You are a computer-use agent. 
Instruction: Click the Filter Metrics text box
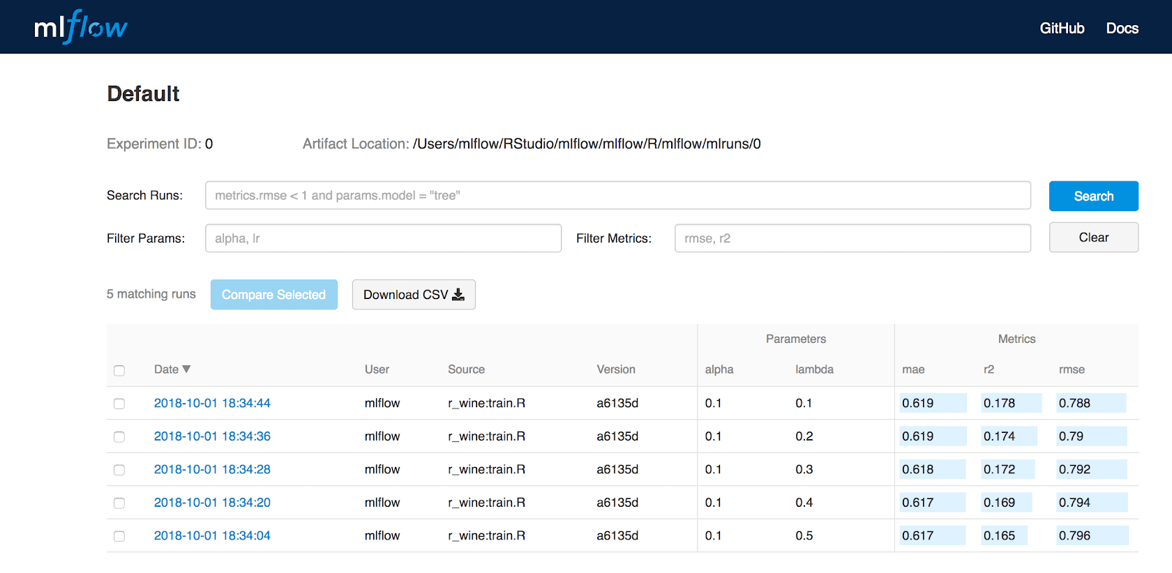[x=852, y=238]
